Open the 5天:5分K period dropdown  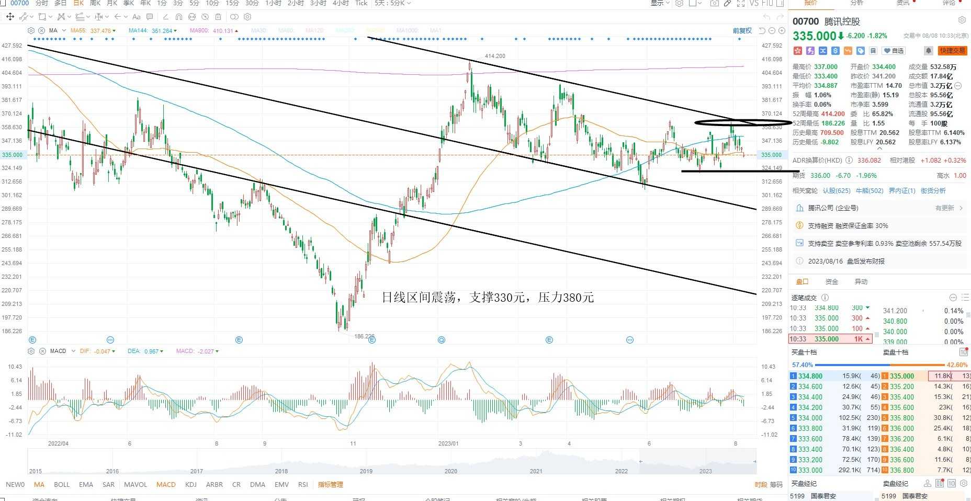[x=393, y=3]
